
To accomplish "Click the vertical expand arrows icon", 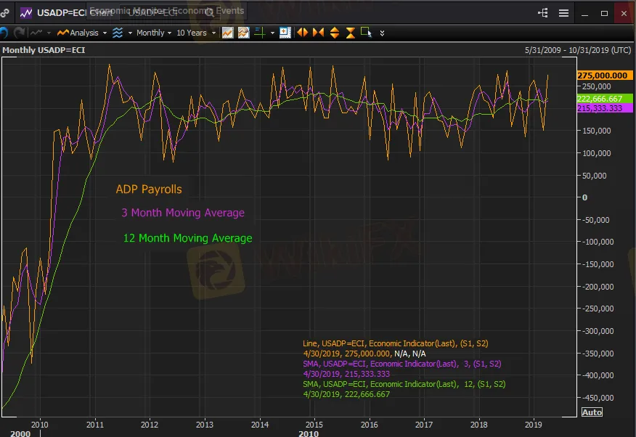I will pos(334,33).
